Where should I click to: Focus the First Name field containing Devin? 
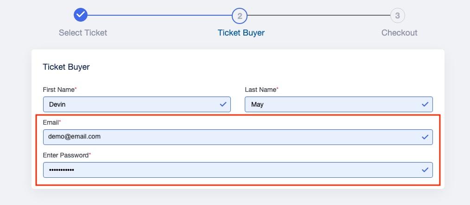click(x=137, y=104)
